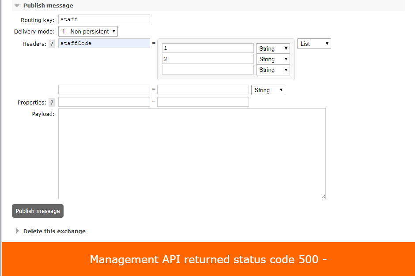This screenshot has height=276, width=415.
Task: Click the Payload text area
Action: 192,154
